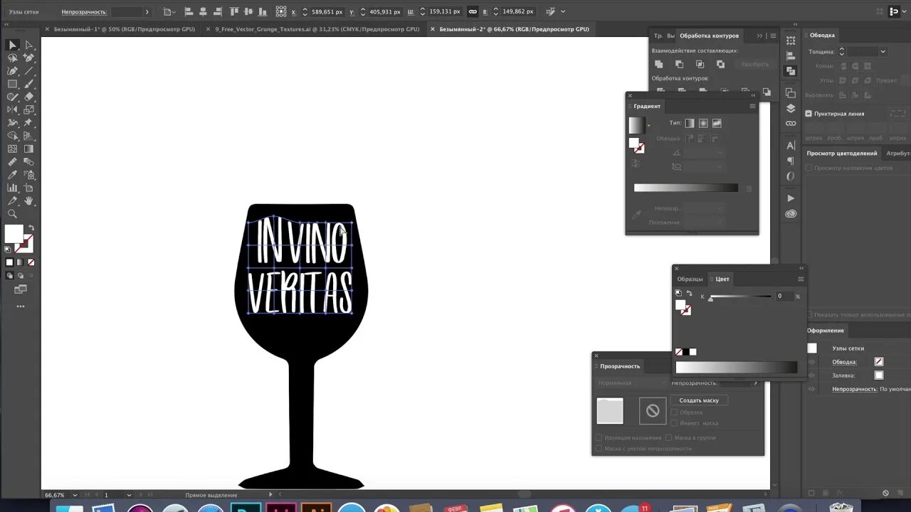The image size is (911, 512).
Task: Swap fill and stroke arrow in toolbox
Action: tap(31, 228)
